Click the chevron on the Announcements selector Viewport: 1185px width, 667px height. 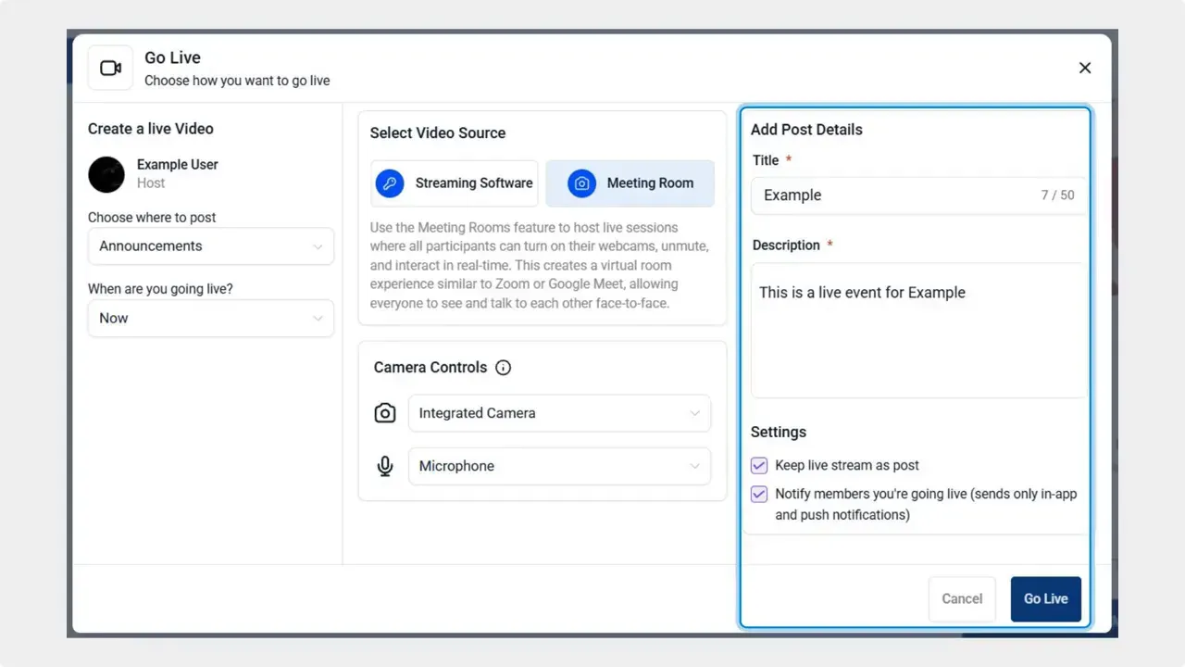[319, 246]
